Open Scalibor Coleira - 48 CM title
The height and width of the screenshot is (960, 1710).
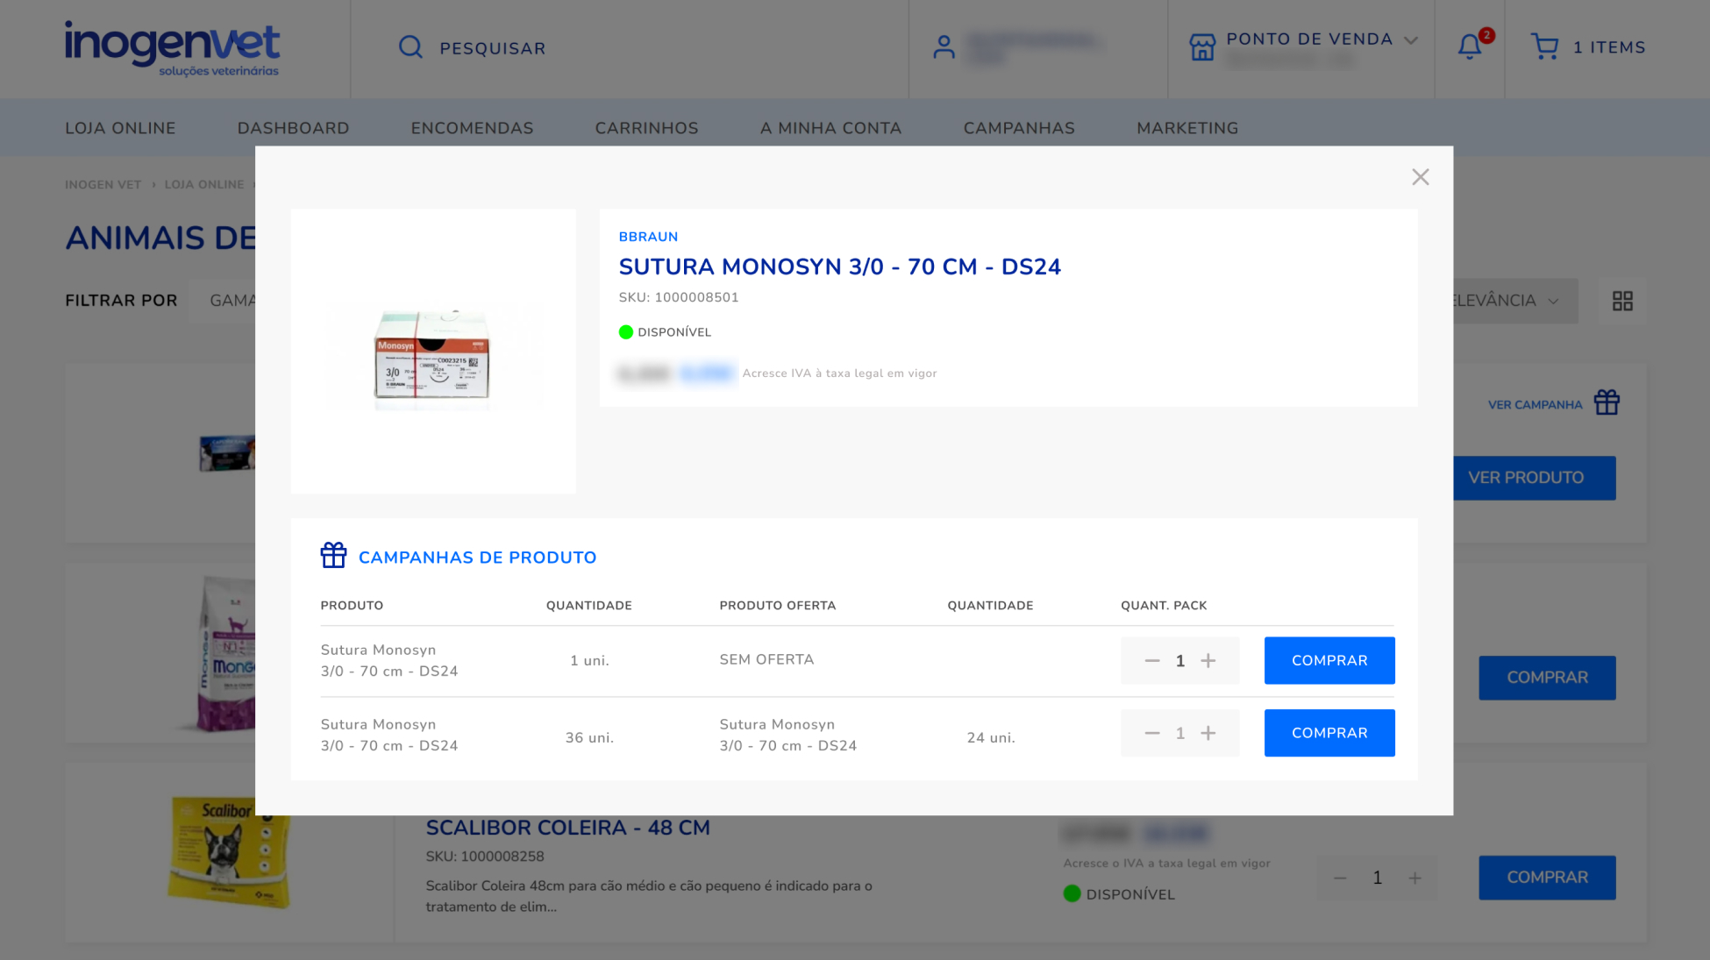[x=567, y=828]
